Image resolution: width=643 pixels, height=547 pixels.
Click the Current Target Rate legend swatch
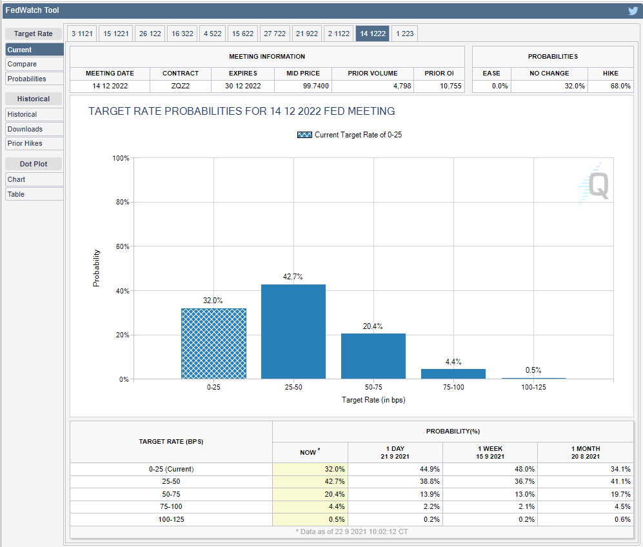(304, 135)
